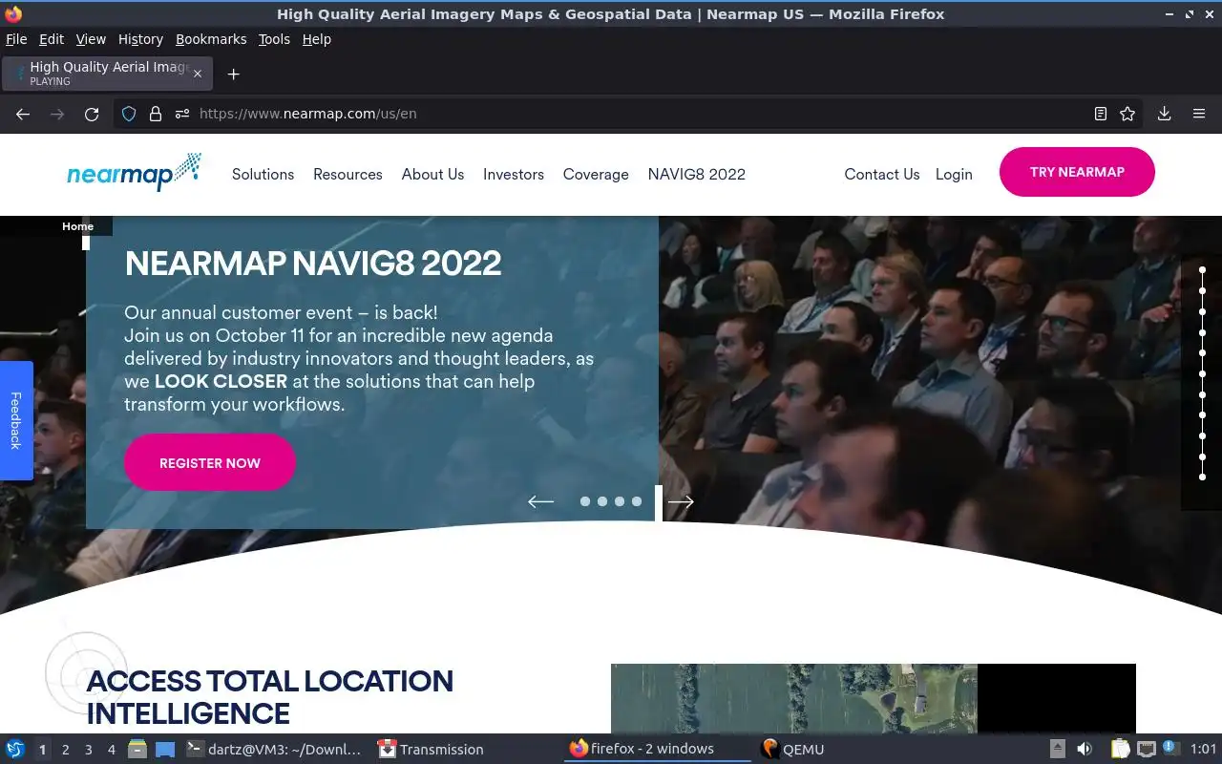Image resolution: width=1222 pixels, height=764 pixels.
Task: Switch to workspace 3
Action: click(x=88, y=750)
